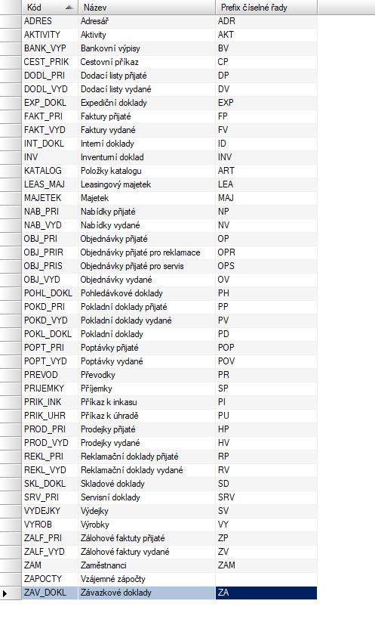Select the Faktury přijaté row
Screen dimensions: 375x644
point(170,116)
